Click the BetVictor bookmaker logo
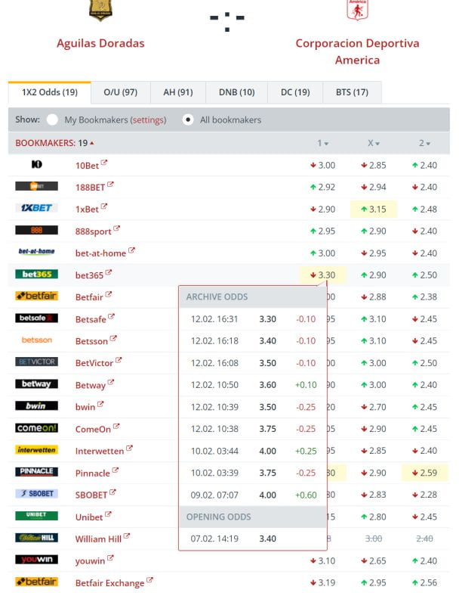This screenshot has width=459, height=593. [x=36, y=362]
